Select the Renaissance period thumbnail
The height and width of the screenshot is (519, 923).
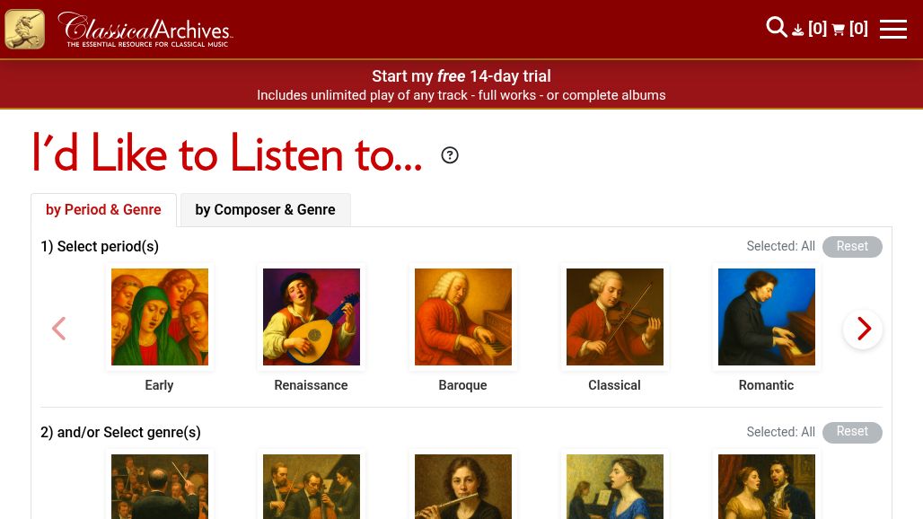(312, 317)
